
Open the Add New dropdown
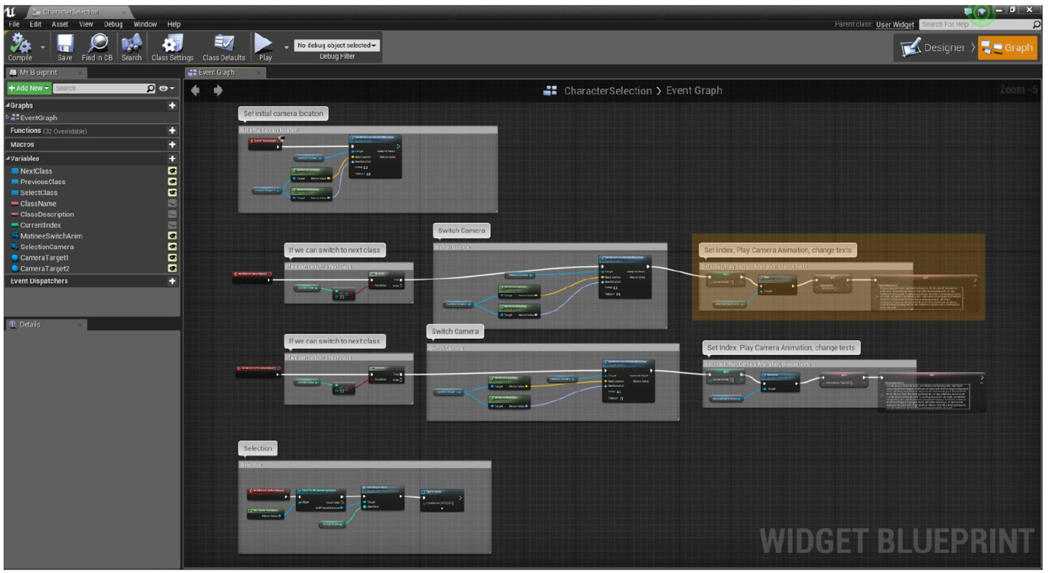point(29,88)
